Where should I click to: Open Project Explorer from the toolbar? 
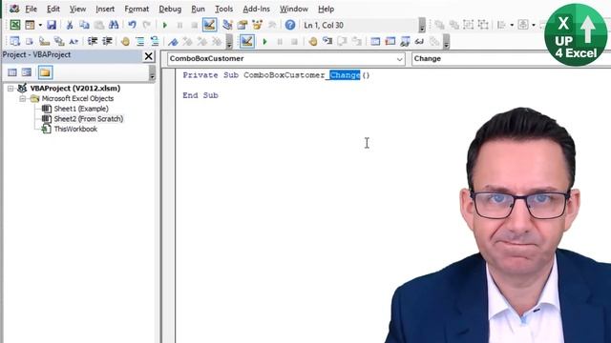click(227, 25)
